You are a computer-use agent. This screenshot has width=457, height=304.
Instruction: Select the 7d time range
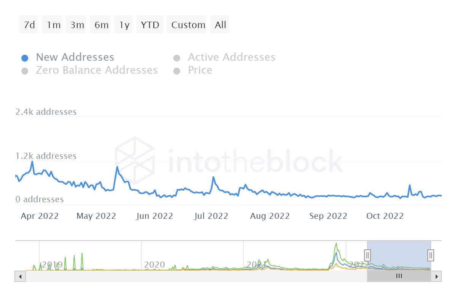pos(29,25)
